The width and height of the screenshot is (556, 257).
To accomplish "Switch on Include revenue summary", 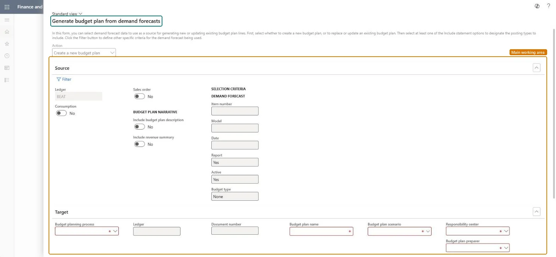I will [139, 144].
